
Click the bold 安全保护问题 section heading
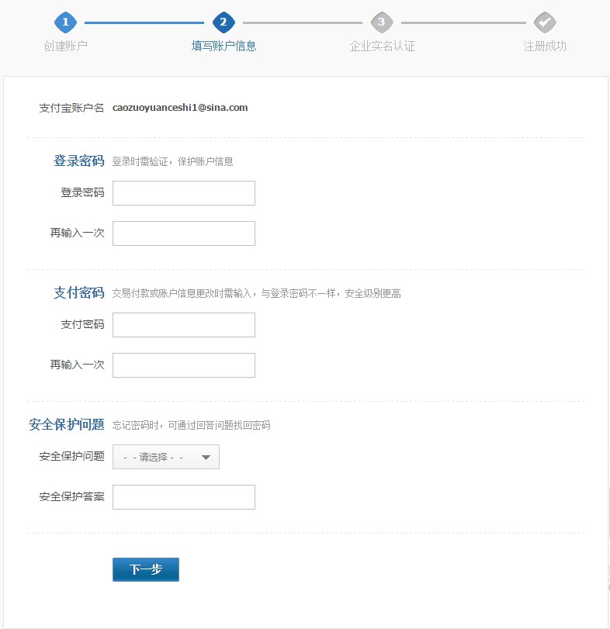coord(67,425)
